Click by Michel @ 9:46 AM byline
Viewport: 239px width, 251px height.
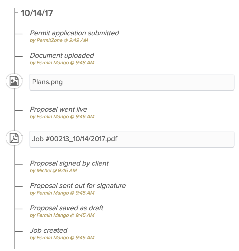coord(53,170)
